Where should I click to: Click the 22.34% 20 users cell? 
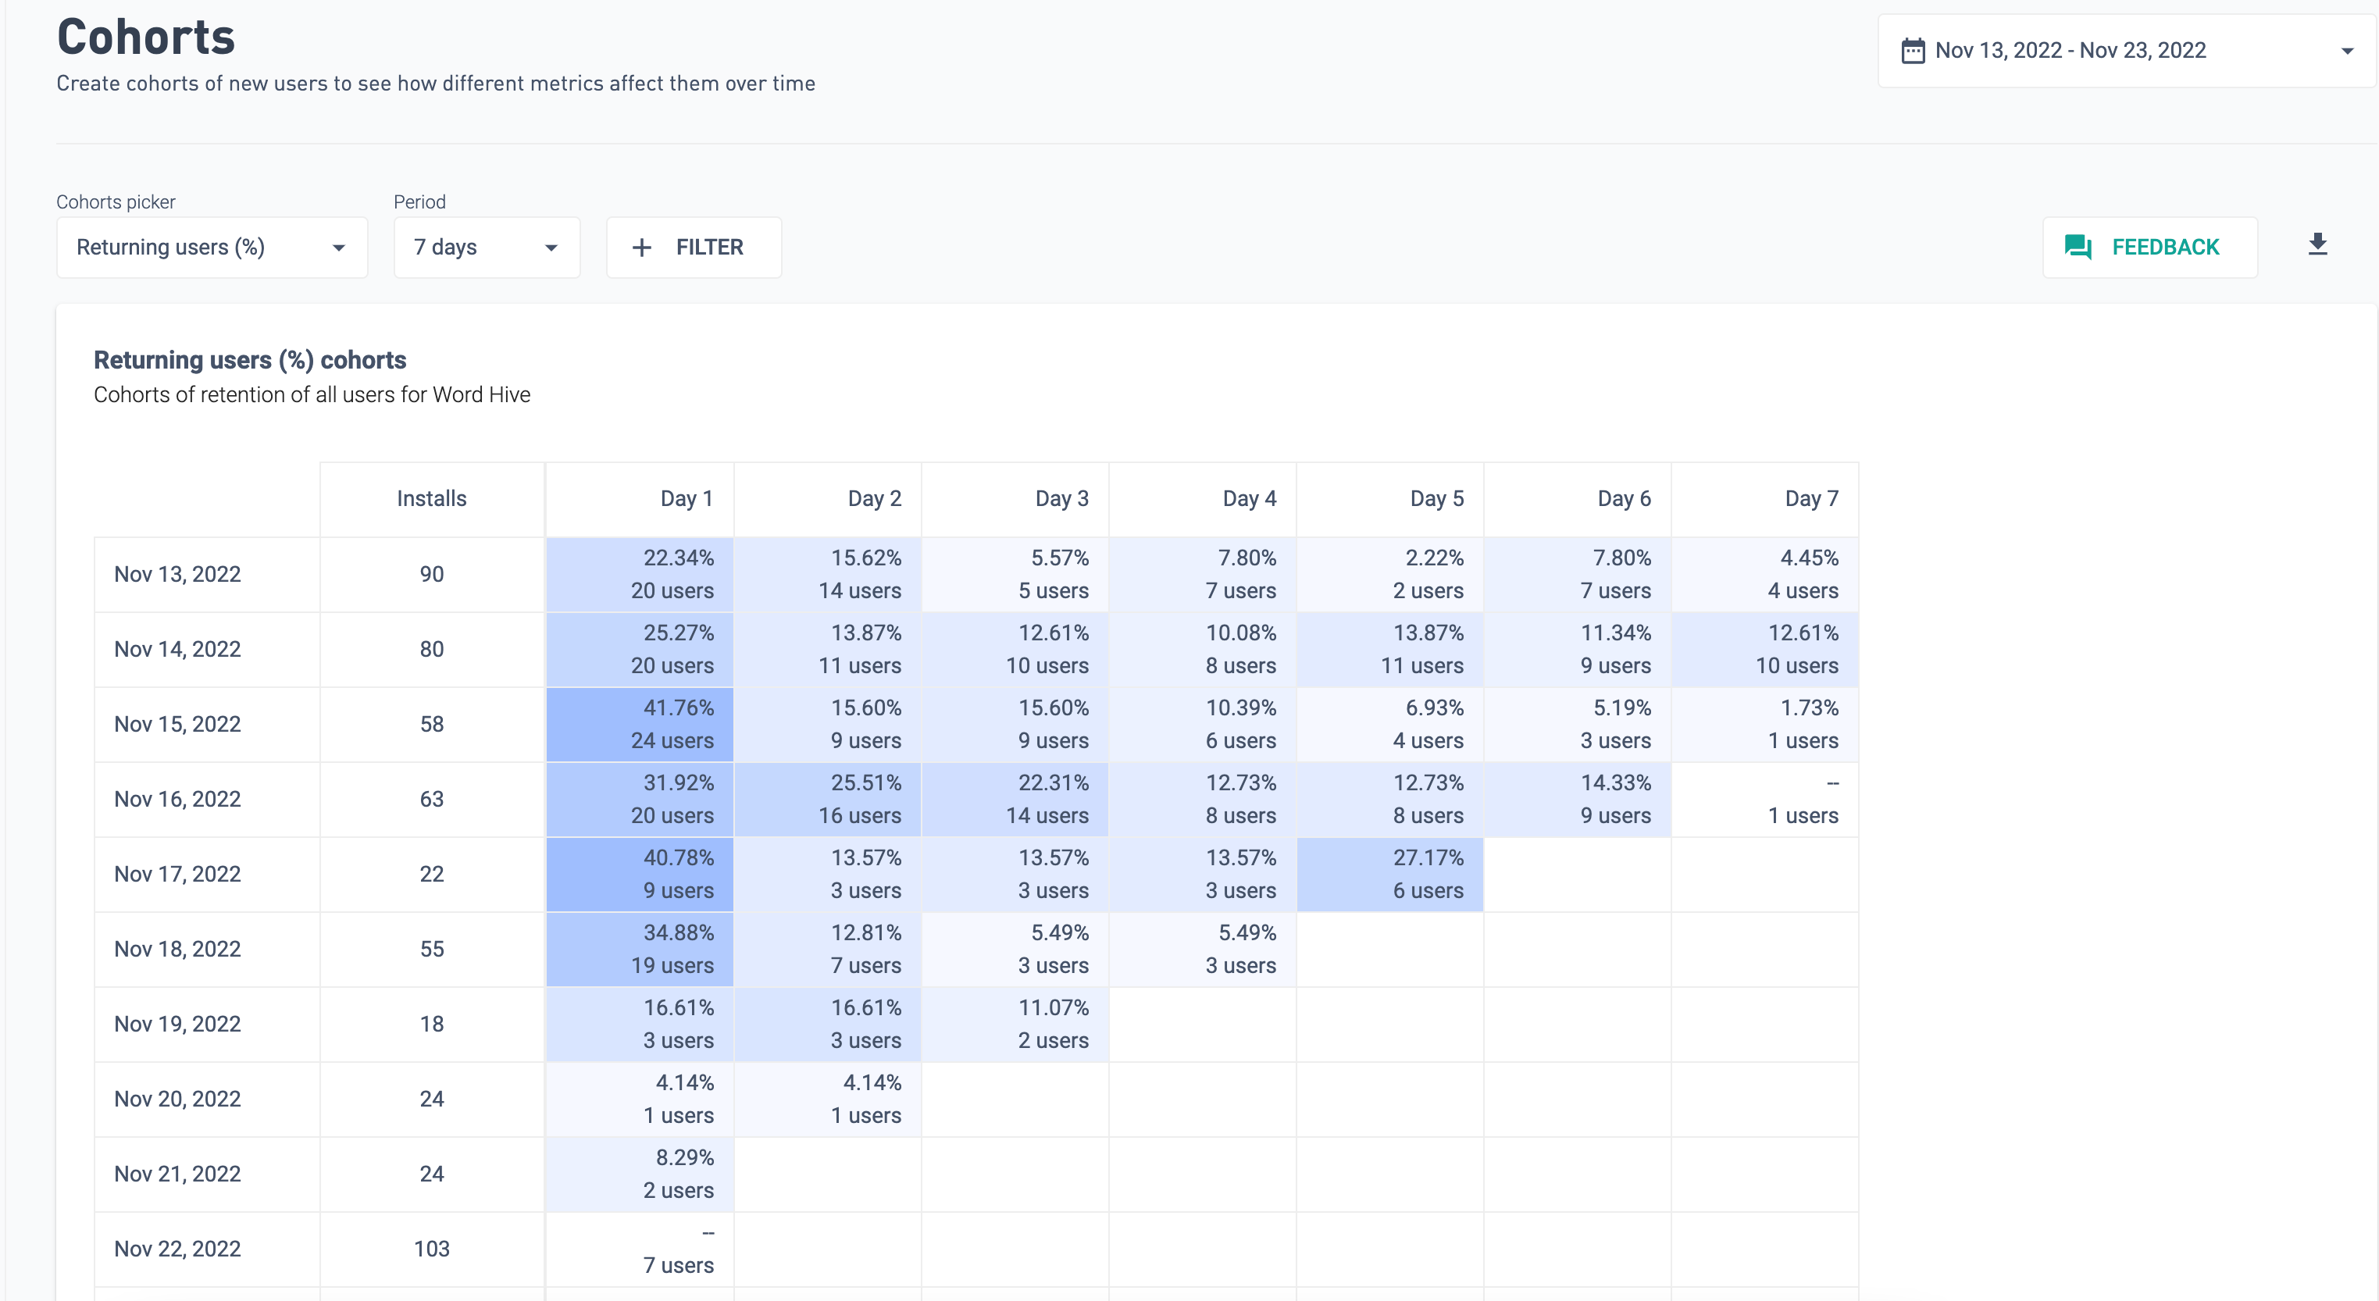coord(640,574)
